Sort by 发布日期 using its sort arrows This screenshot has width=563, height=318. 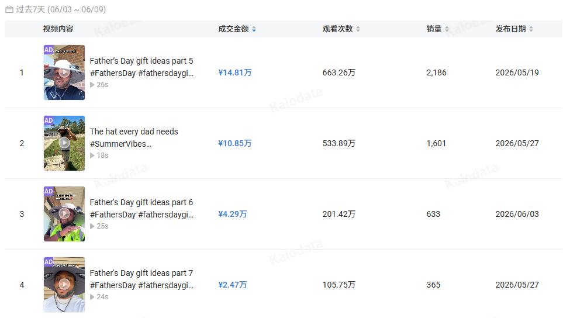[531, 29]
